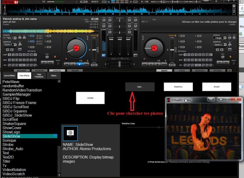Set right deck loop OUT point

pos(226,62)
